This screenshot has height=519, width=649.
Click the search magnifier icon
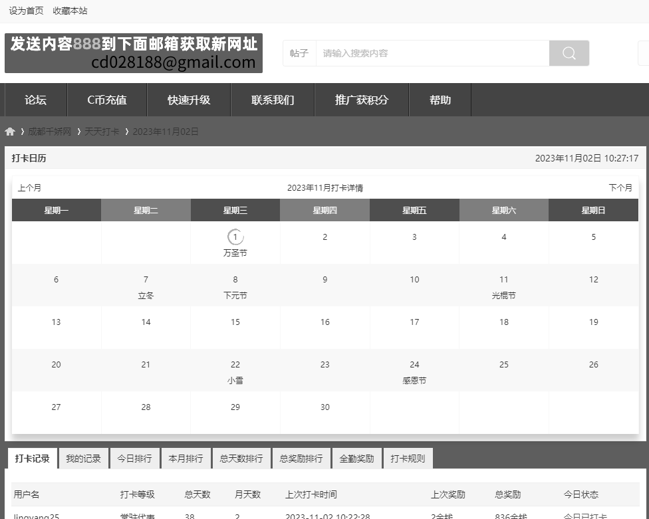coord(569,52)
